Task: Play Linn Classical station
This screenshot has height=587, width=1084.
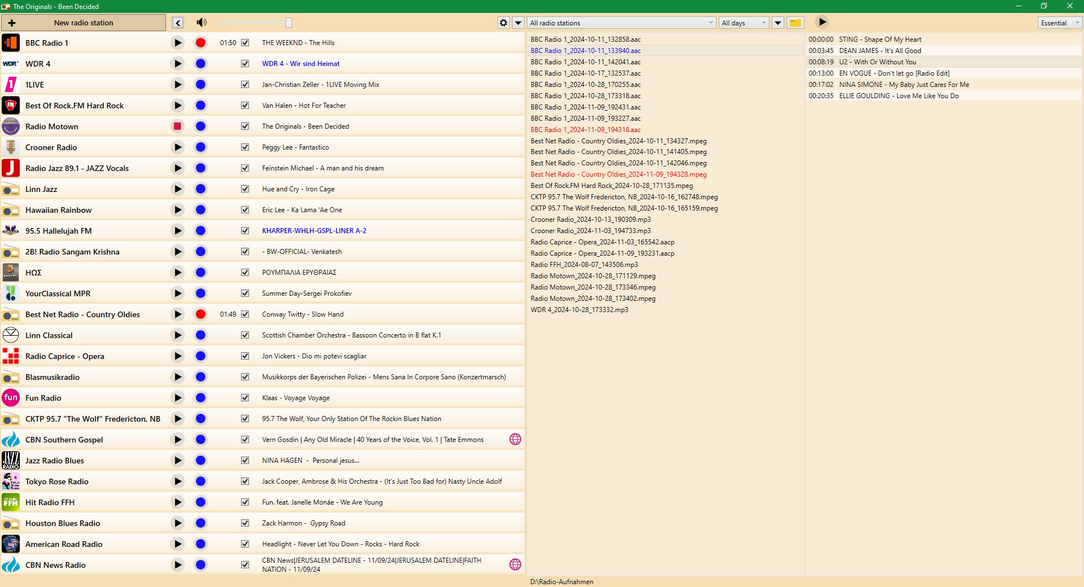Action: [x=177, y=335]
